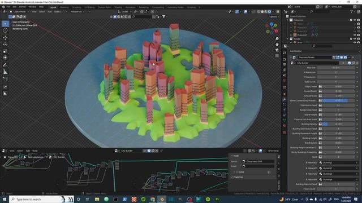The image size is (362, 203).
Task: Toggle fake user shield for City Builder
Action: click(x=350, y=63)
